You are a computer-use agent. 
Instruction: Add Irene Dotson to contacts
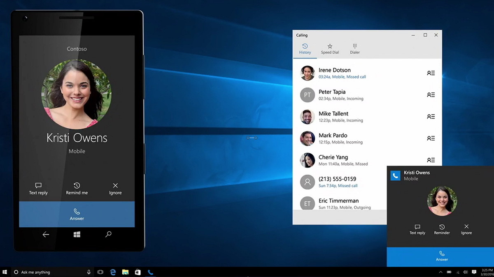(431, 73)
